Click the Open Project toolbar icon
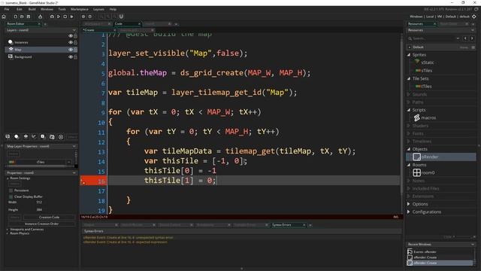481x271 pixels. (x=22, y=17)
